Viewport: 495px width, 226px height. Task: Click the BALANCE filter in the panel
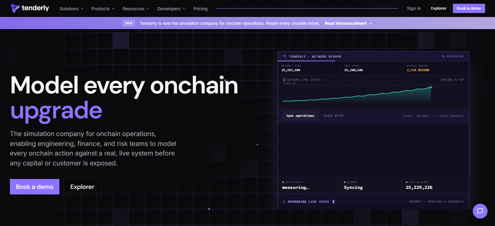[422, 116]
